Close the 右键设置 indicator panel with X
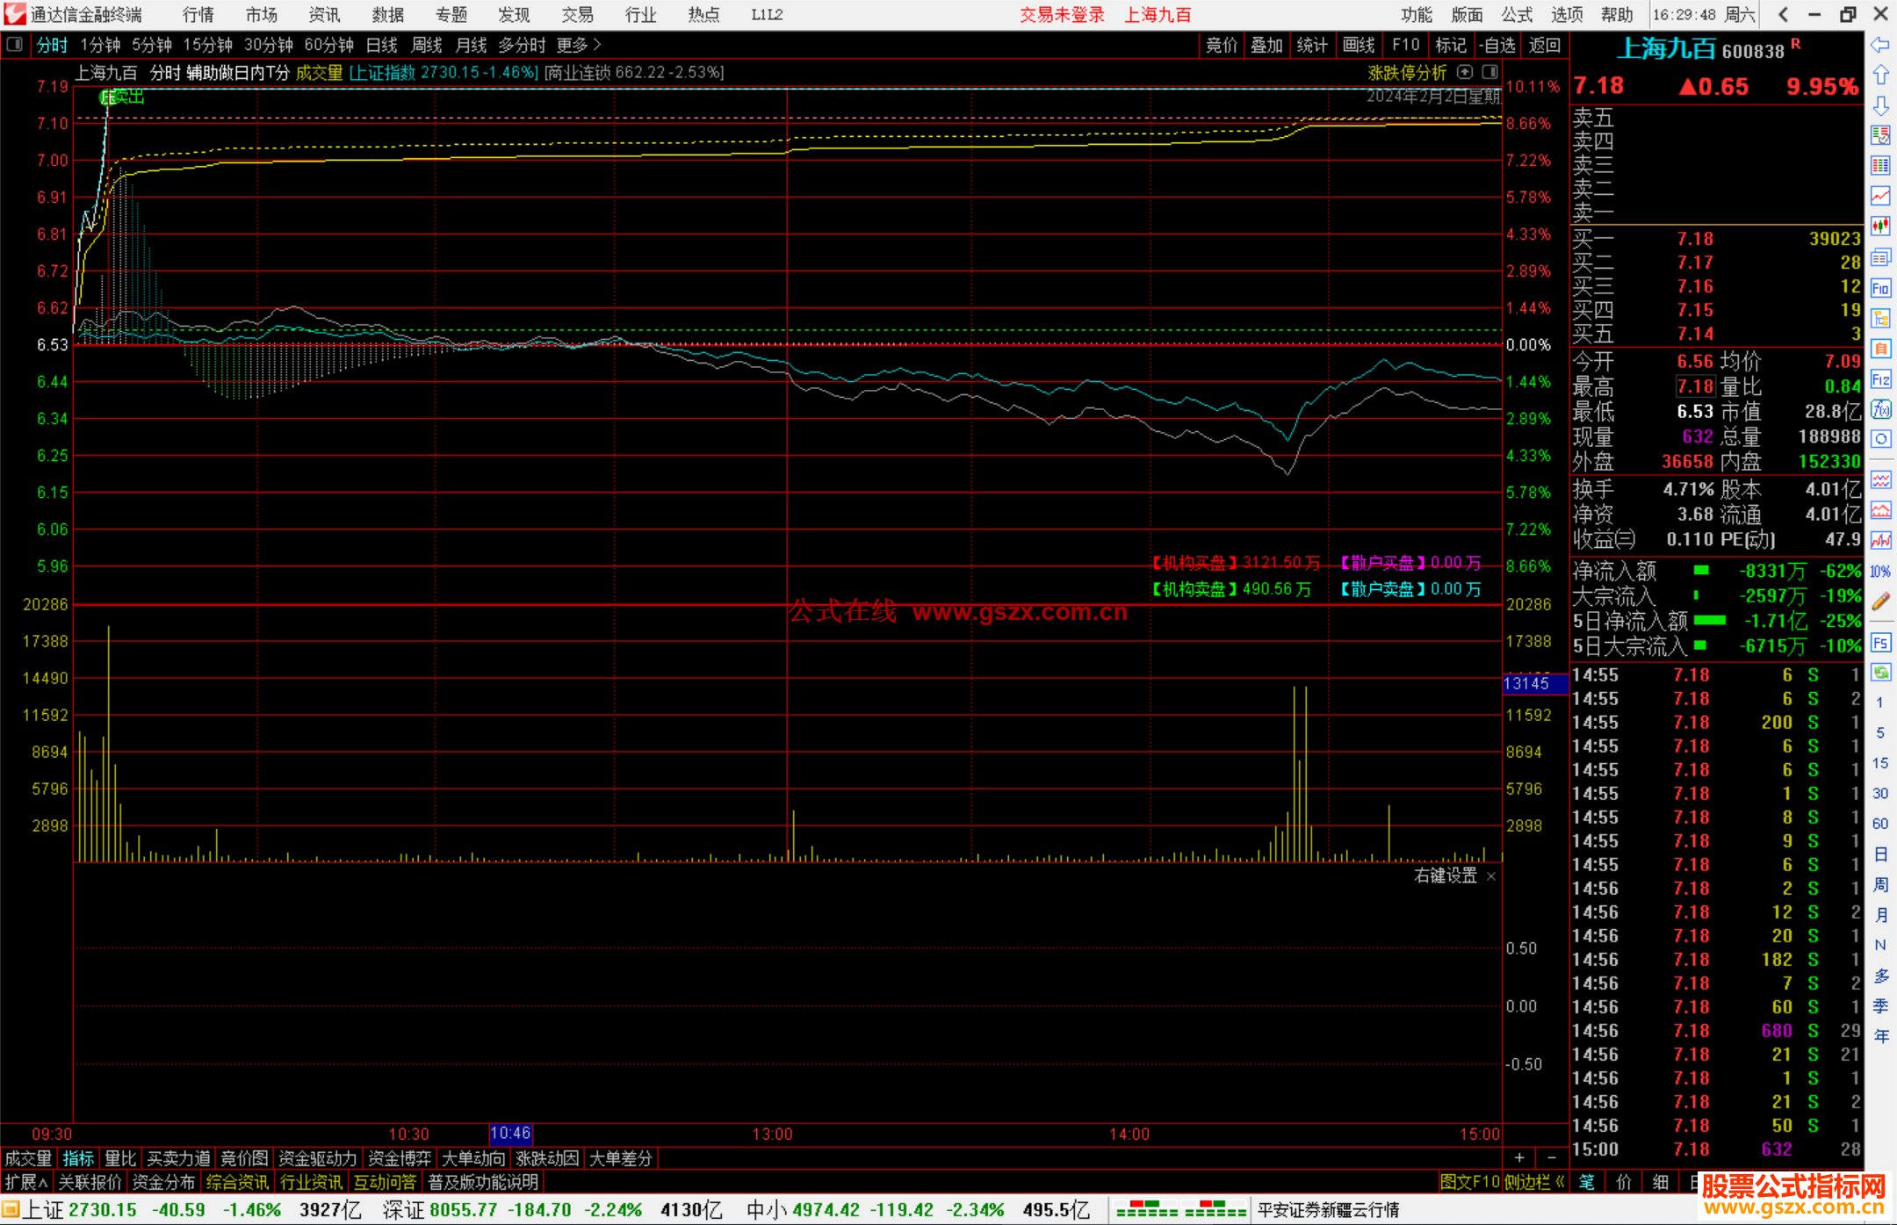The height and width of the screenshot is (1225, 1897). point(1490,876)
